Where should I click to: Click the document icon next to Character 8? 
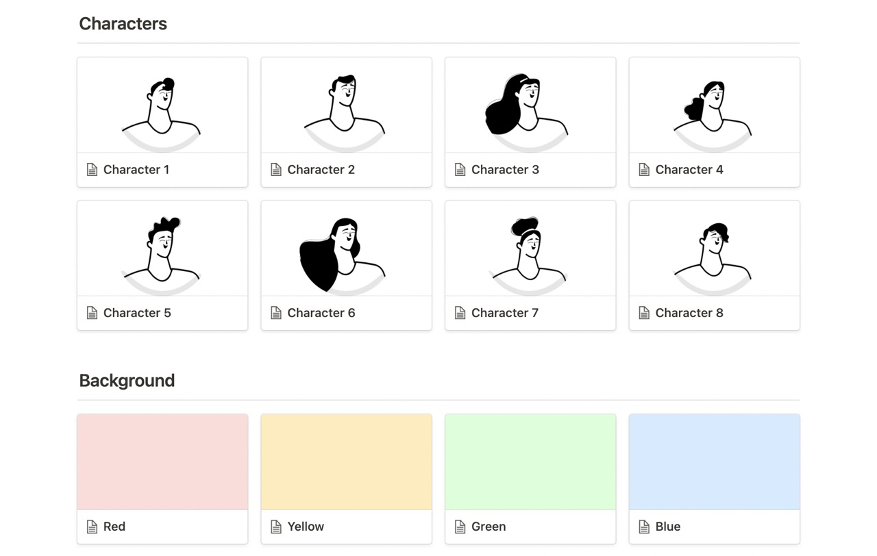click(x=644, y=313)
